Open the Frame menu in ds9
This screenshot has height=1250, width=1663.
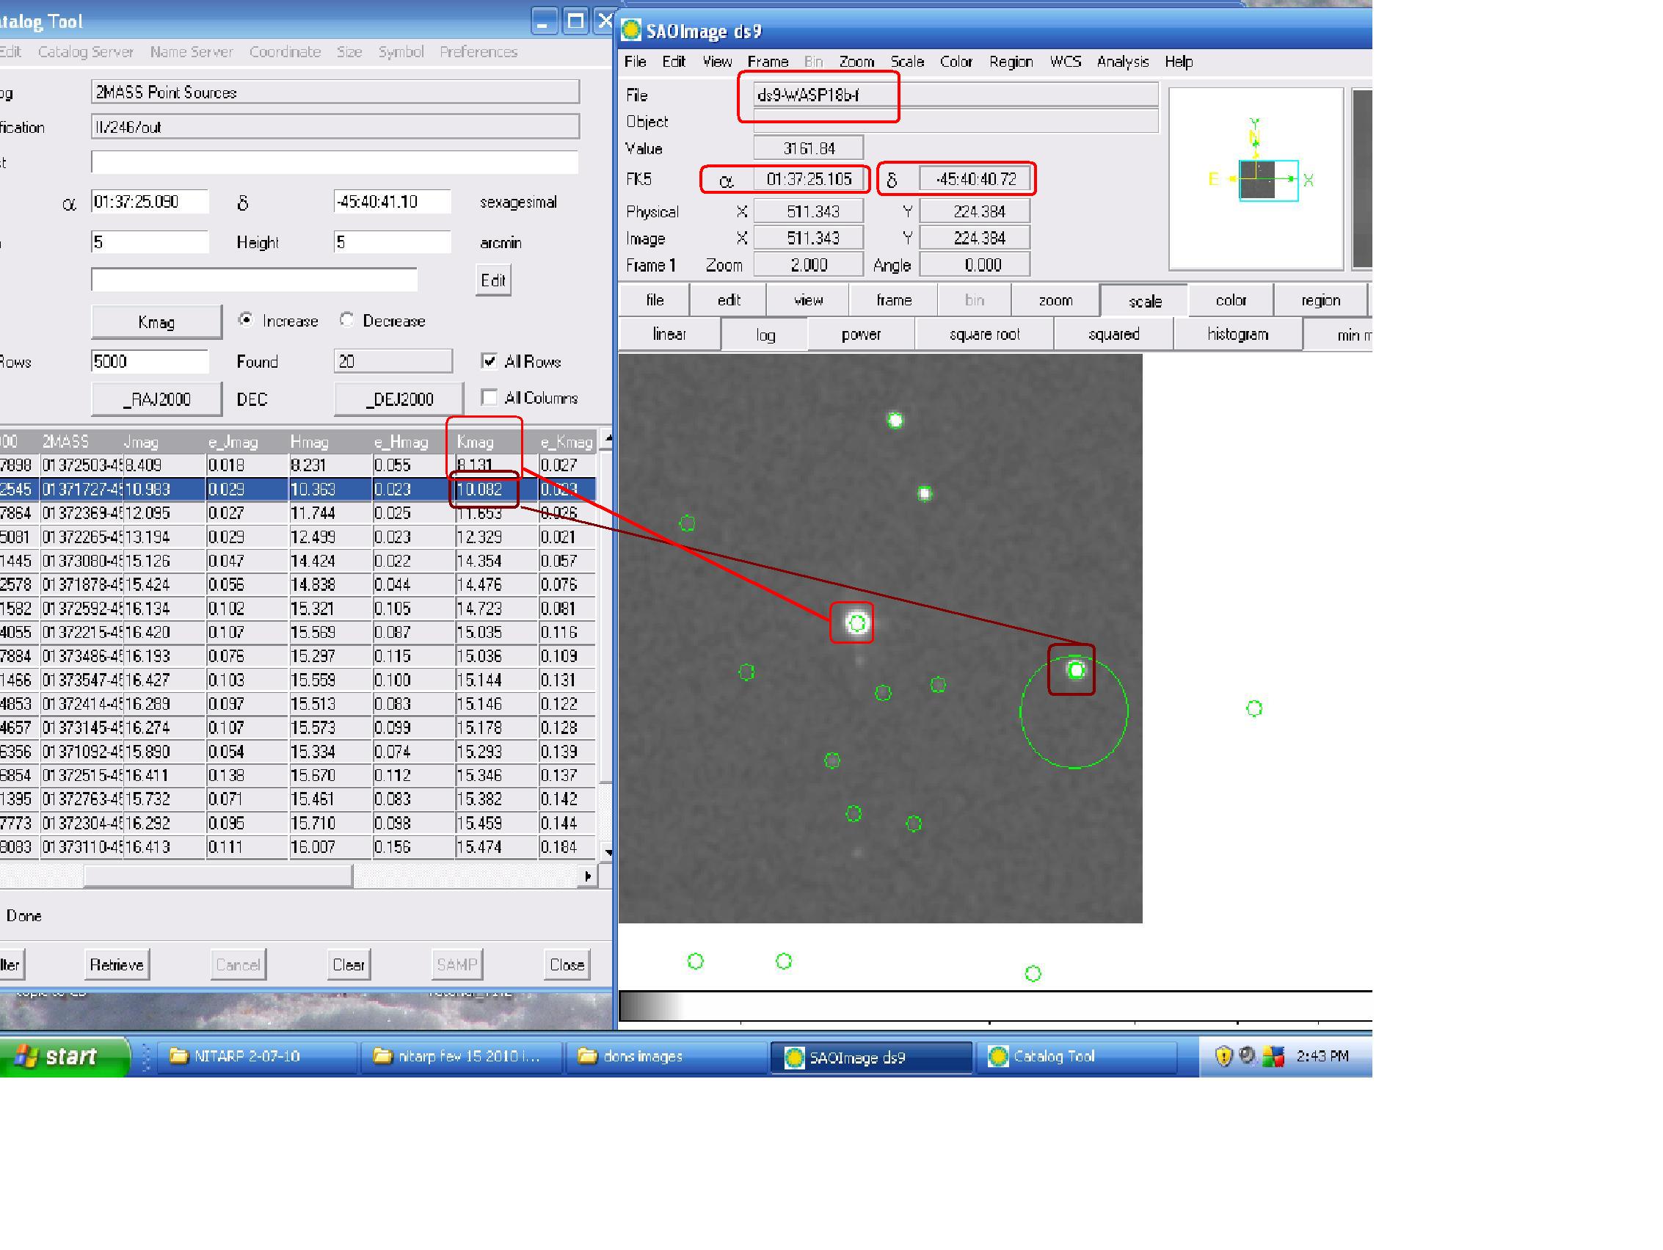tap(768, 62)
